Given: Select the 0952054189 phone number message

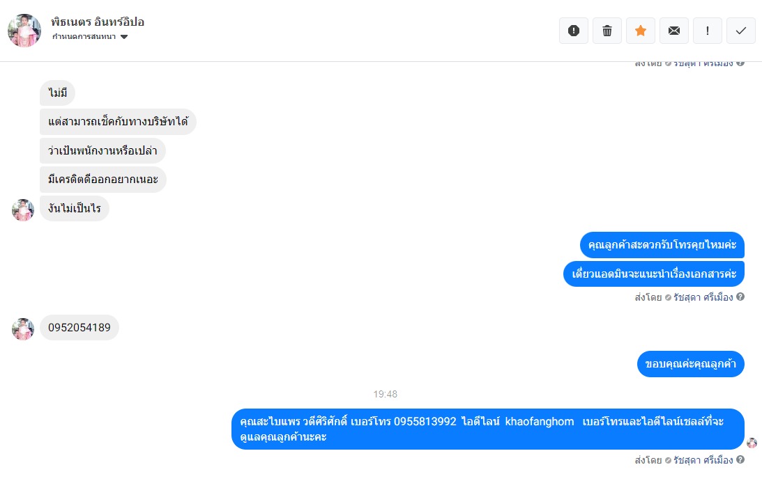Looking at the screenshot, I should click(x=79, y=327).
